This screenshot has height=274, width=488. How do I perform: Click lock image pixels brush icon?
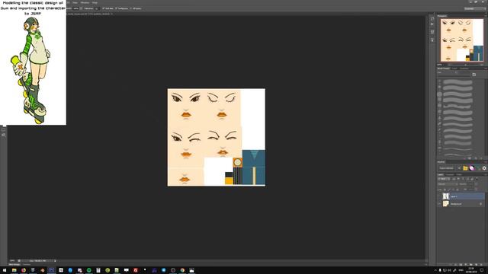click(449, 190)
